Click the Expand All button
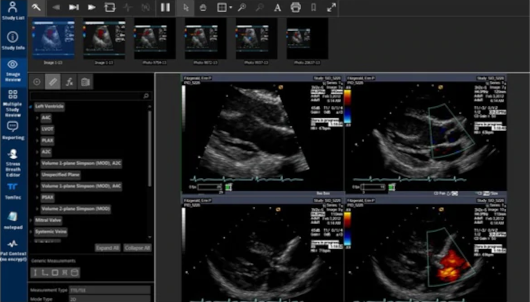 click(107, 247)
